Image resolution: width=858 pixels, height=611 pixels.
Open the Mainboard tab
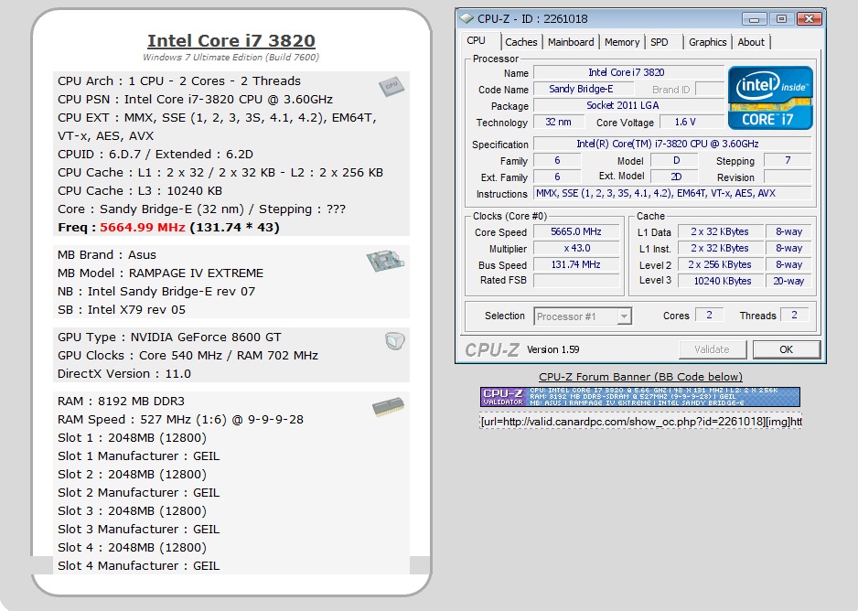pos(571,42)
